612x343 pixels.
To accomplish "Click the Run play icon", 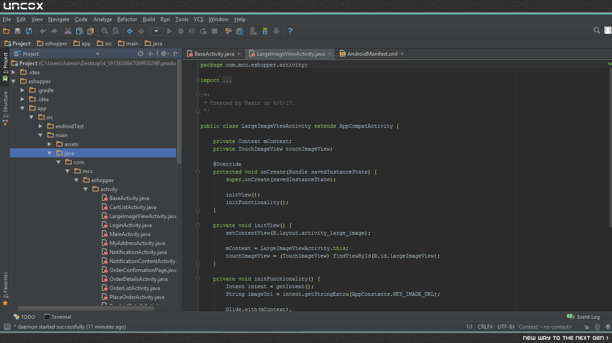I will coord(169,31).
